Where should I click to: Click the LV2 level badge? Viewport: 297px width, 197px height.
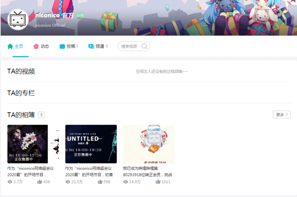point(80,15)
